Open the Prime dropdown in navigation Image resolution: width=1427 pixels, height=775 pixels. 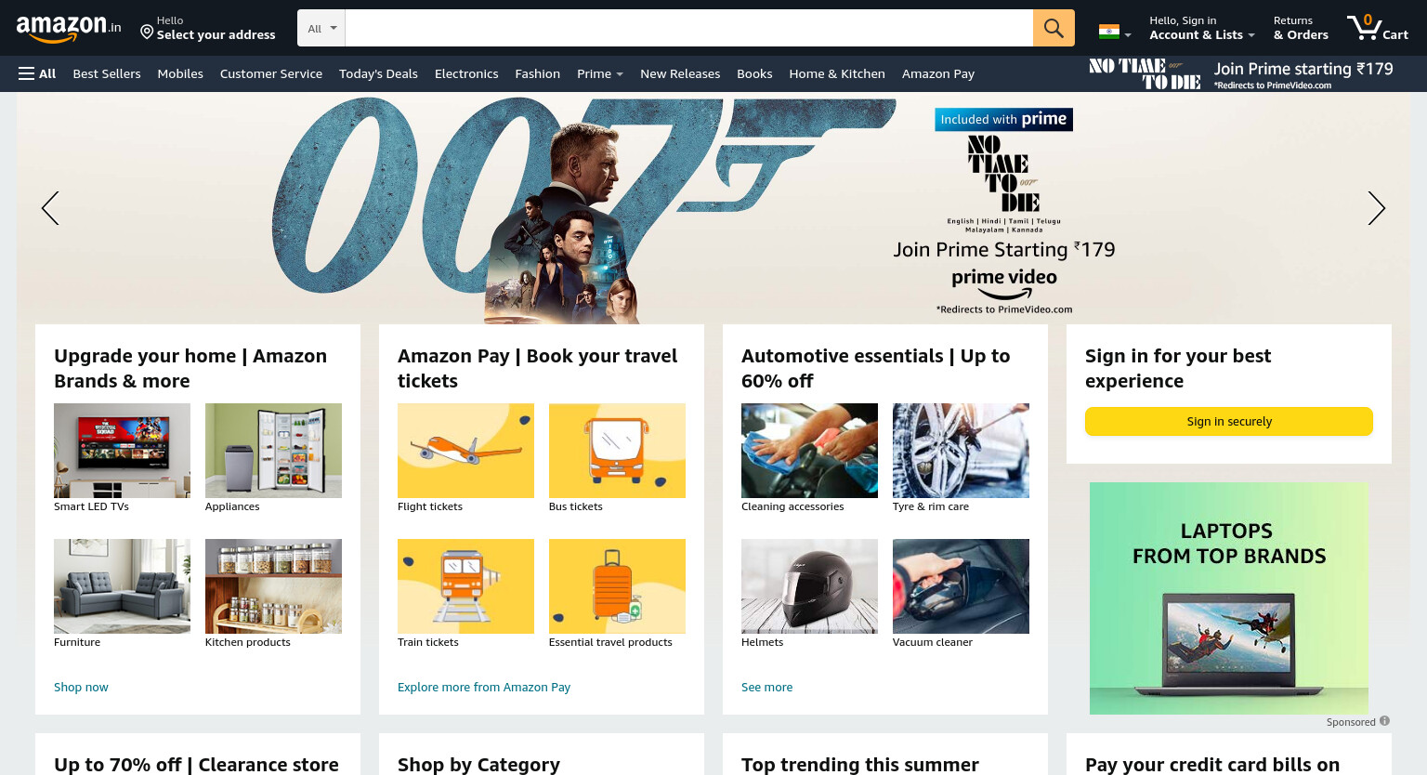[599, 73]
